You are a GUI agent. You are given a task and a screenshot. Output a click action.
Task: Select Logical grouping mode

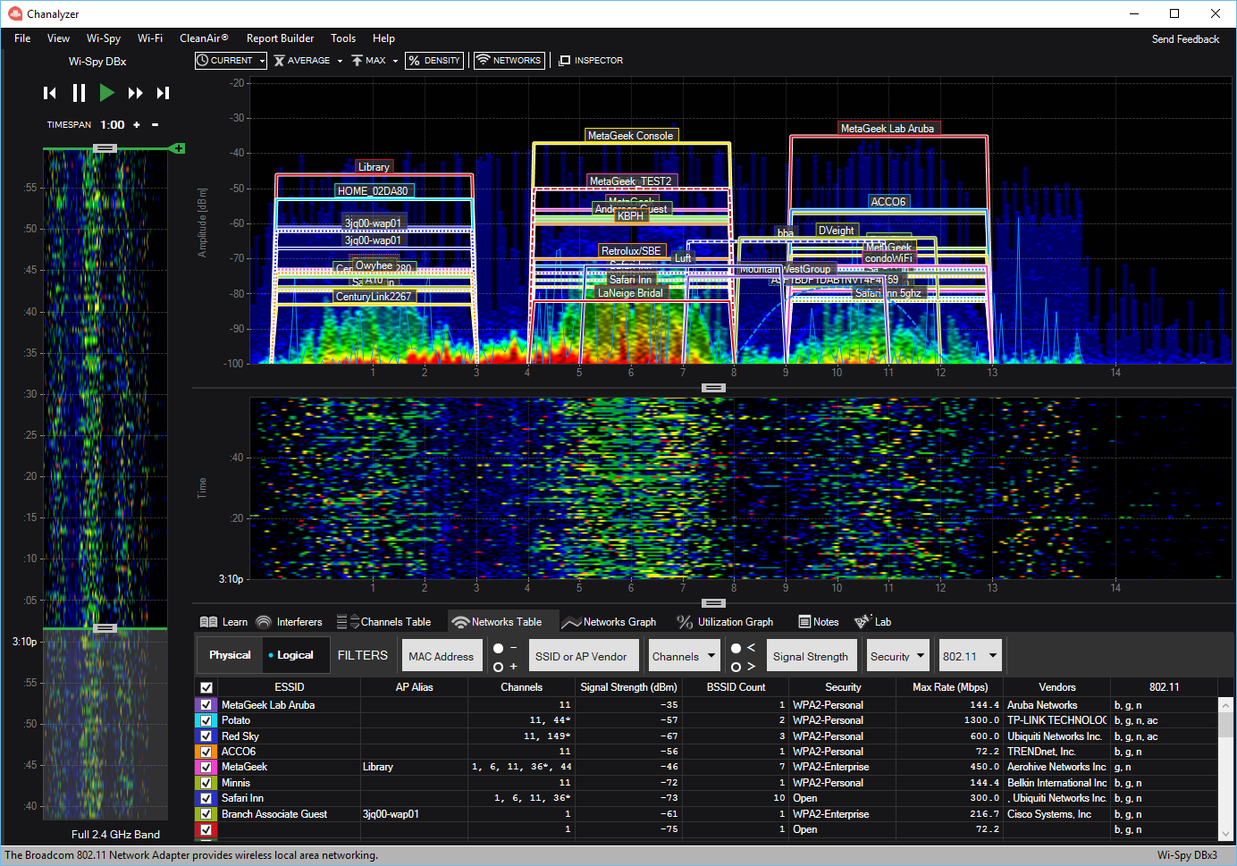[x=294, y=655]
